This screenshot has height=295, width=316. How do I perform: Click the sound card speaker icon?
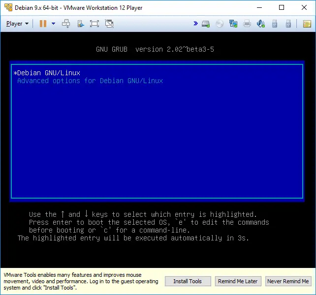[261, 24]
